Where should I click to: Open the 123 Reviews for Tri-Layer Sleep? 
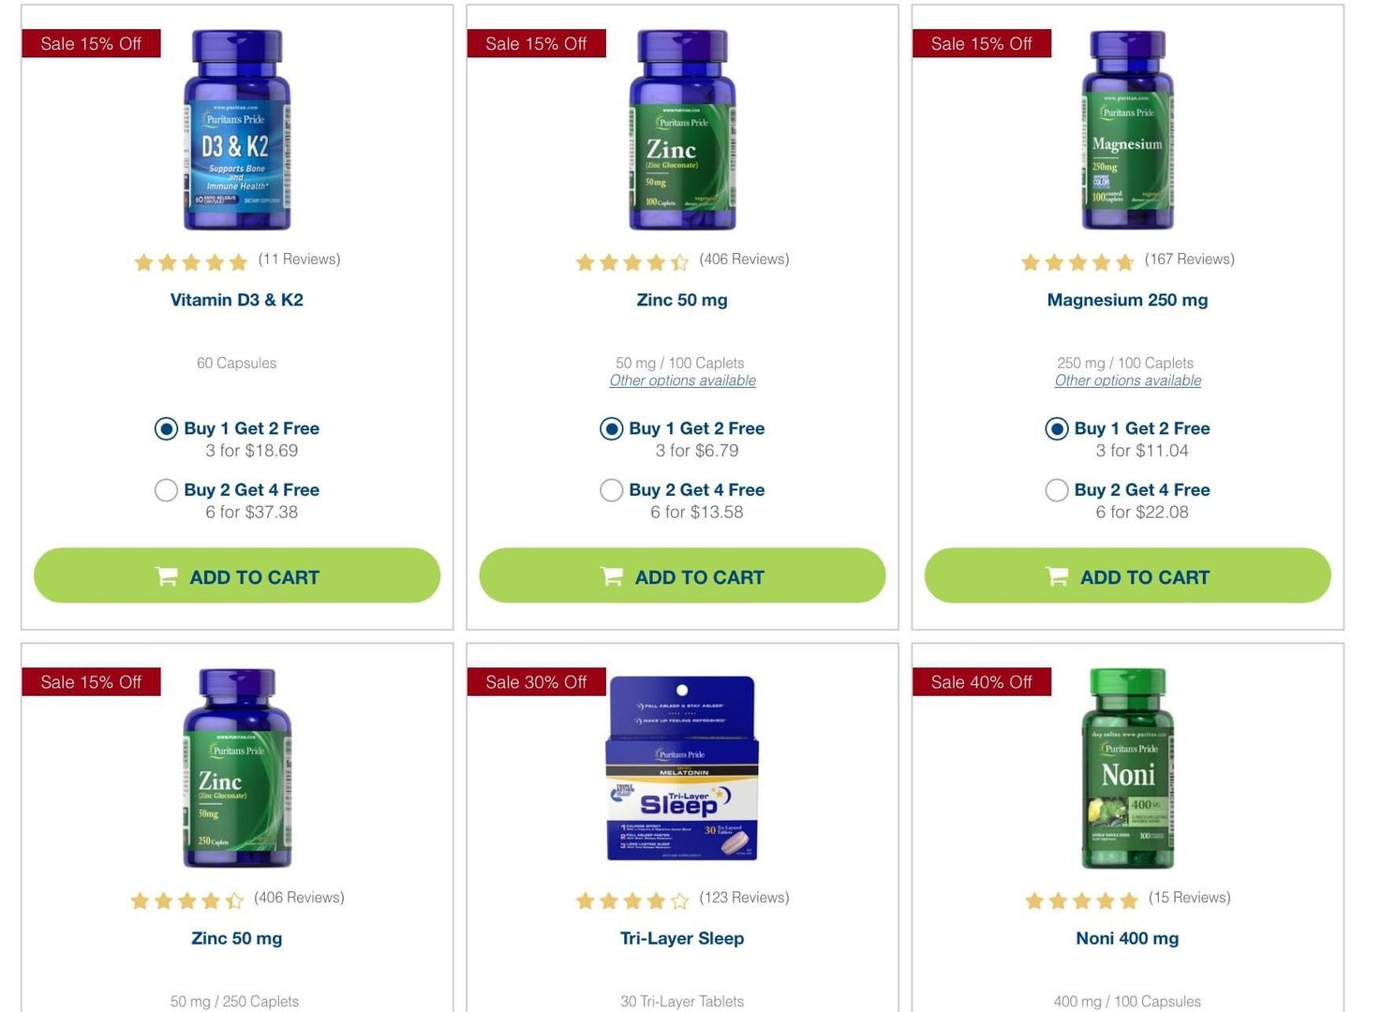744,898
